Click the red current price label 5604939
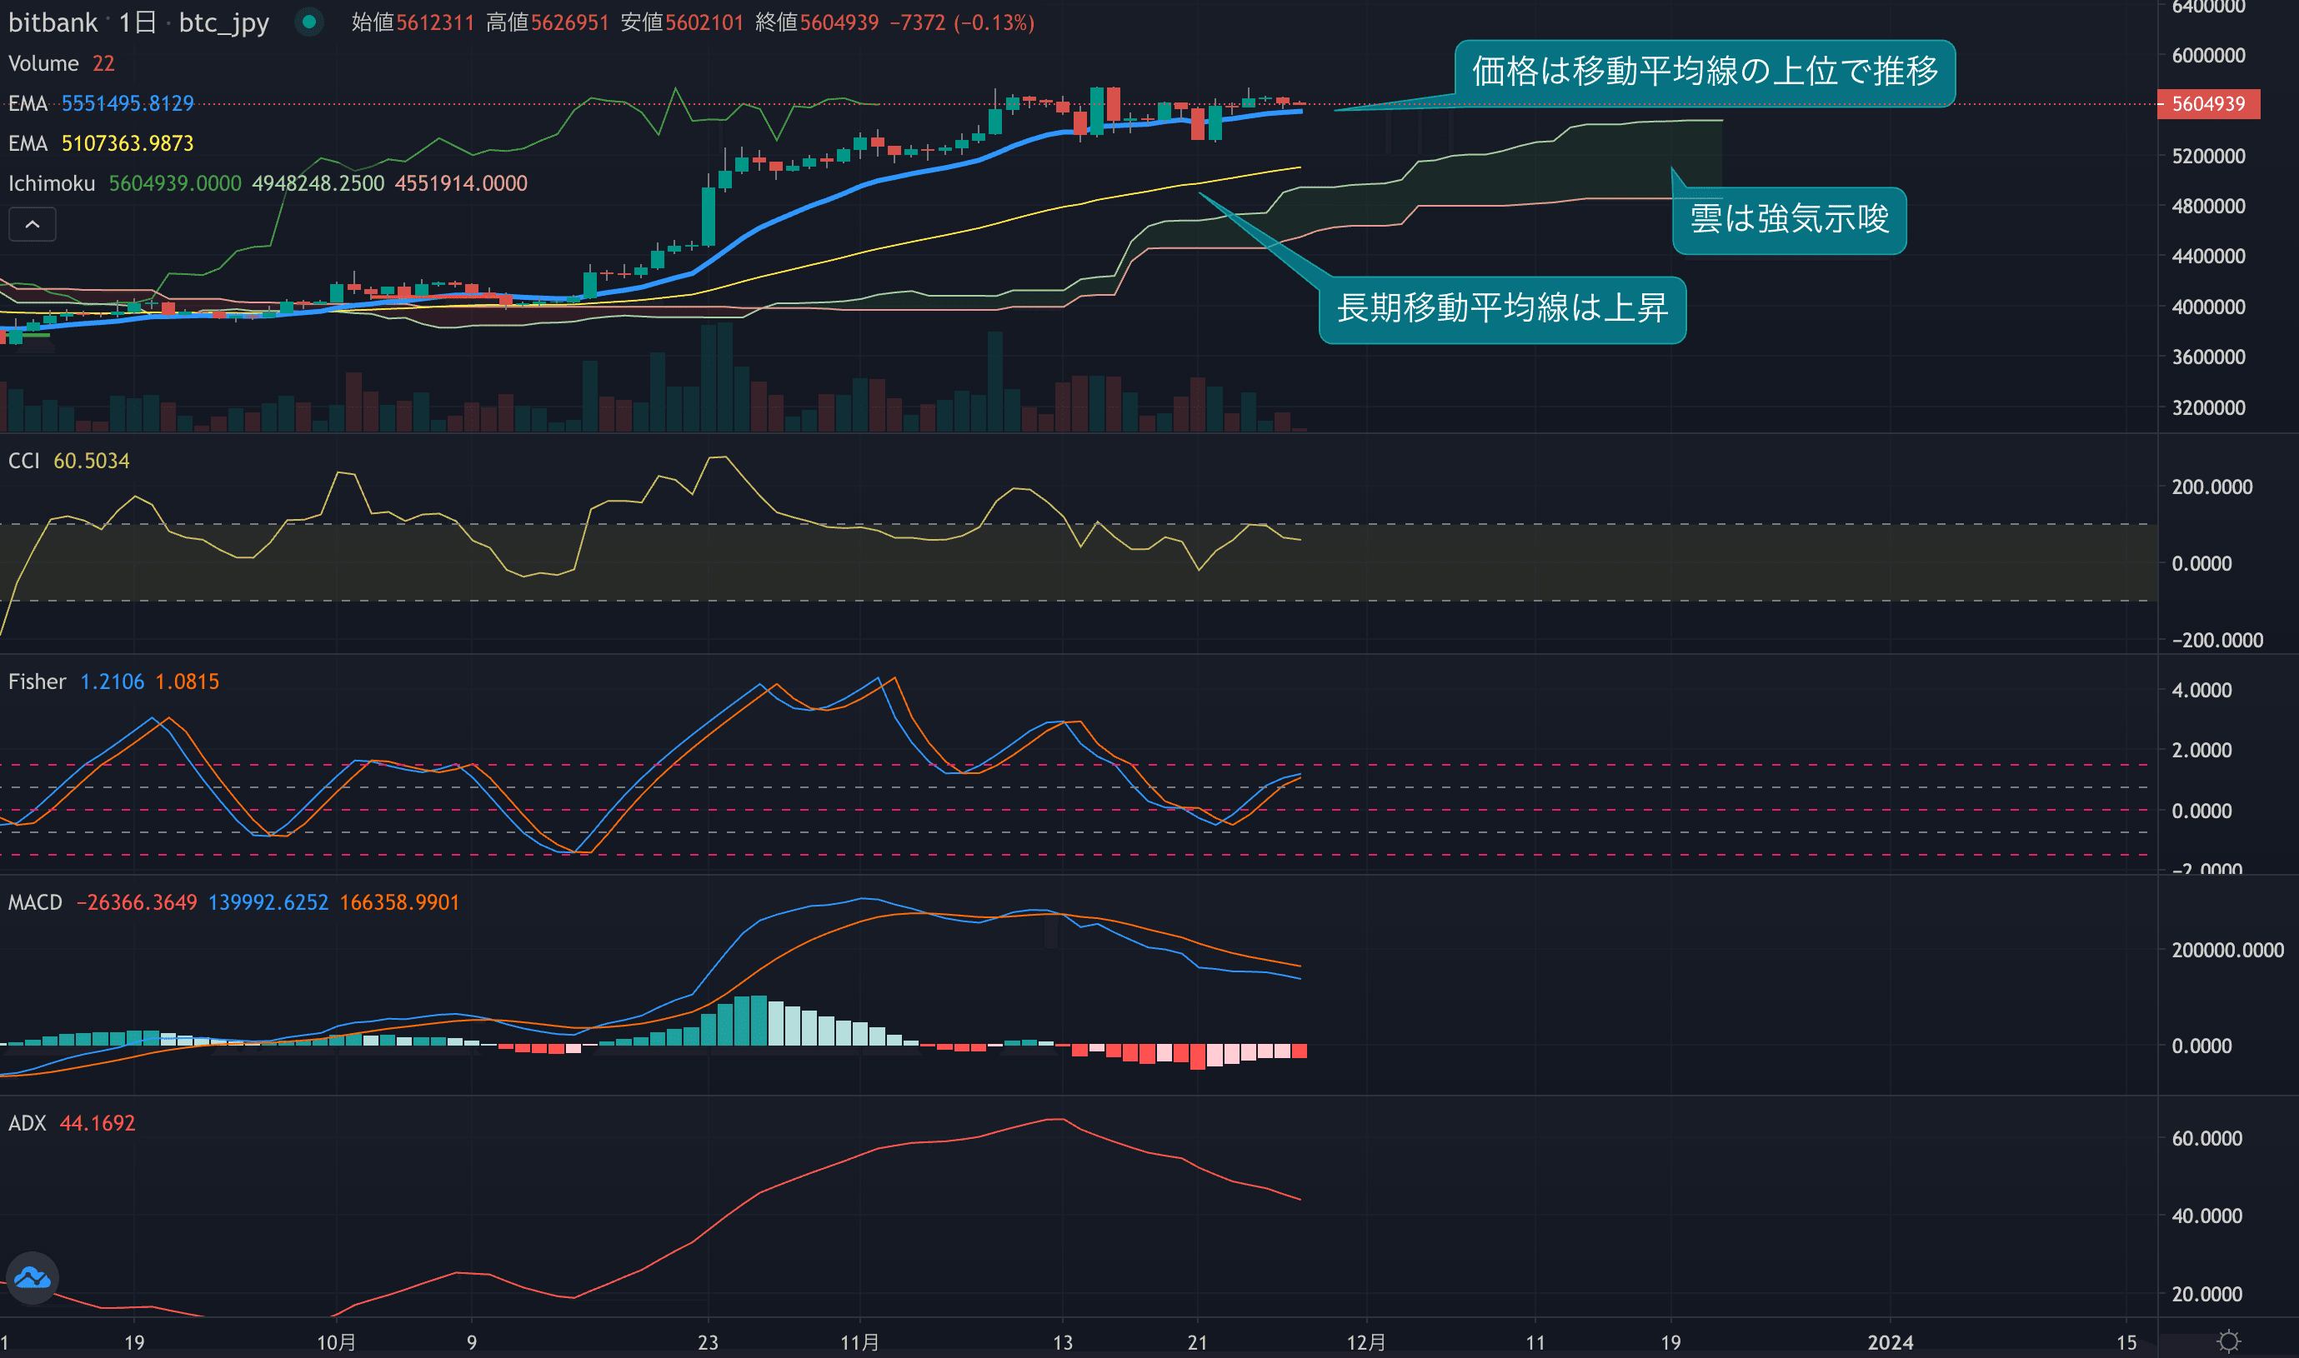 [x=2207, y=103]
